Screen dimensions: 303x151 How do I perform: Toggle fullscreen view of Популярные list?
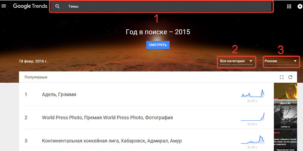coord(281,77)
